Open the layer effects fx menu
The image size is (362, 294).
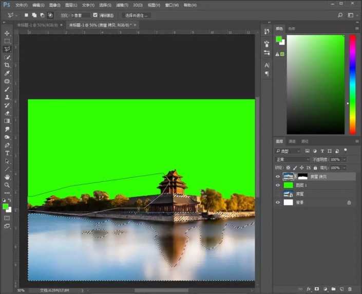click(308, 289)
